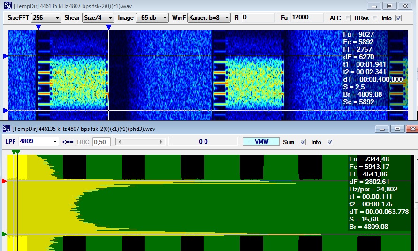Click the dF = 6270 readout
Screen dimensions: 418x251
(358, 57)
